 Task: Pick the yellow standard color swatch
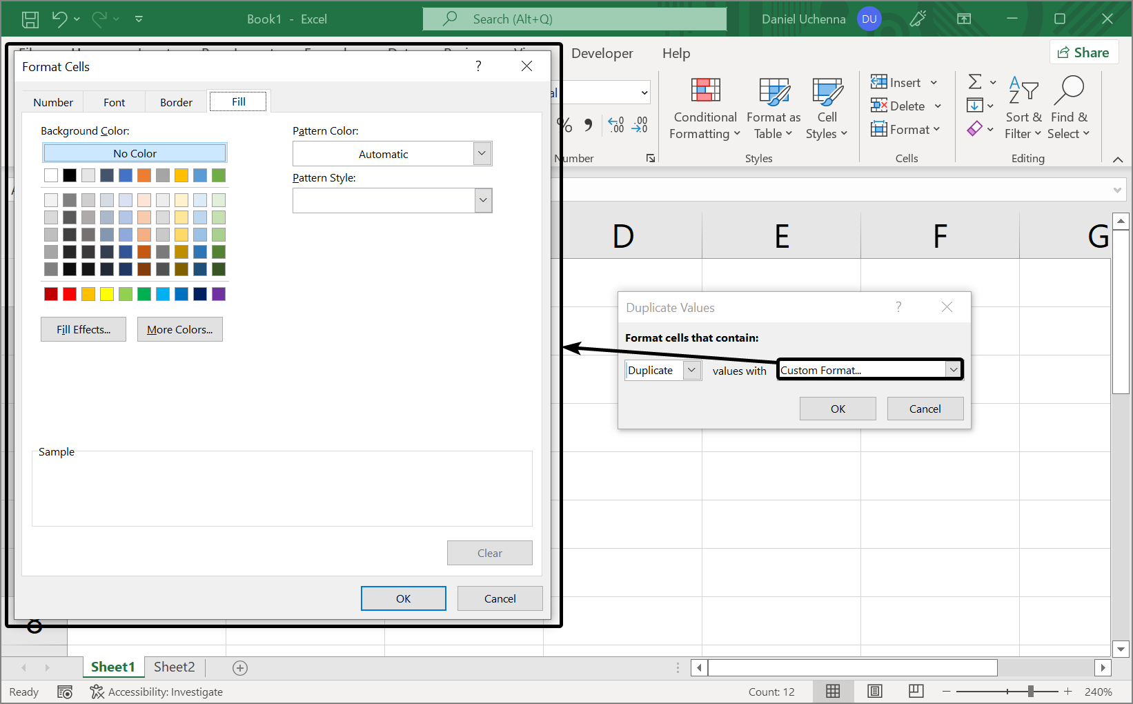click(x=107, y=295)
